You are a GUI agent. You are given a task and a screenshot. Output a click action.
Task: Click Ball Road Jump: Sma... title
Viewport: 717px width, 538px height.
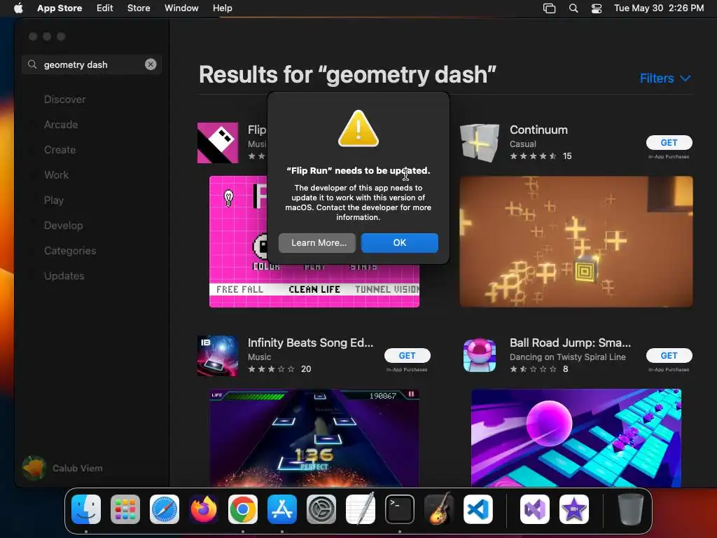click(570, 343)
